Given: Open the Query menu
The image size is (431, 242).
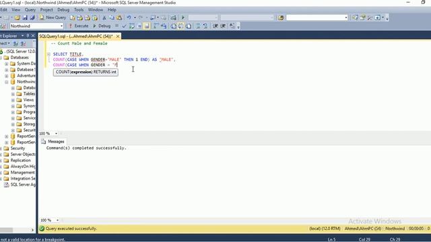Looking at the screenshot, I should [30, 9].
